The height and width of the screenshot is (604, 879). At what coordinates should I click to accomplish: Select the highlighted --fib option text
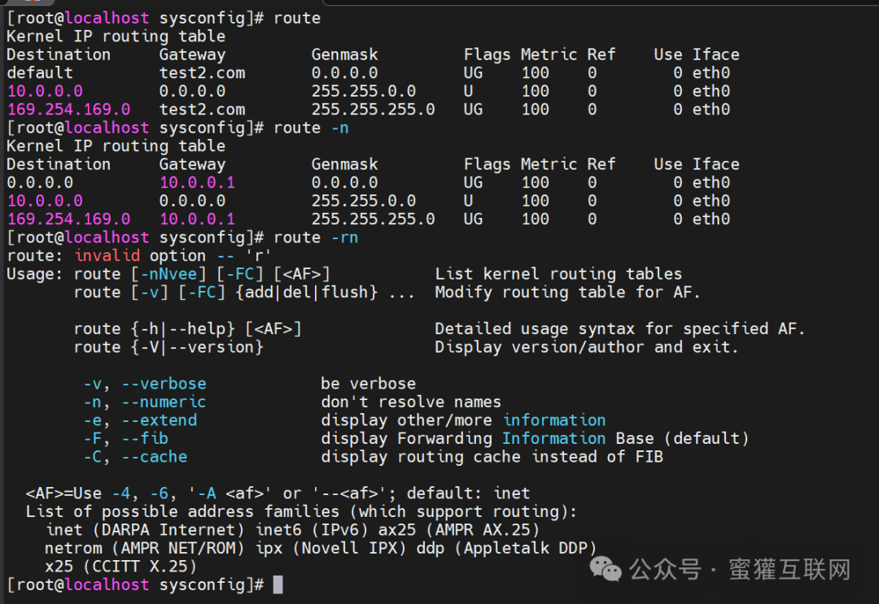[146, 438]
